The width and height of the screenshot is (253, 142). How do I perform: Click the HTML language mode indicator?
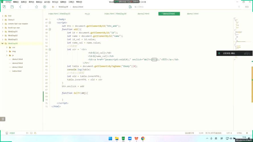[239, 133]
